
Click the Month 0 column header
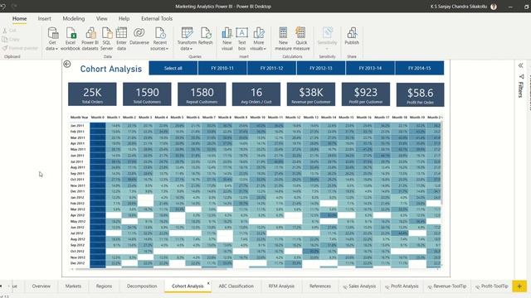98,118
